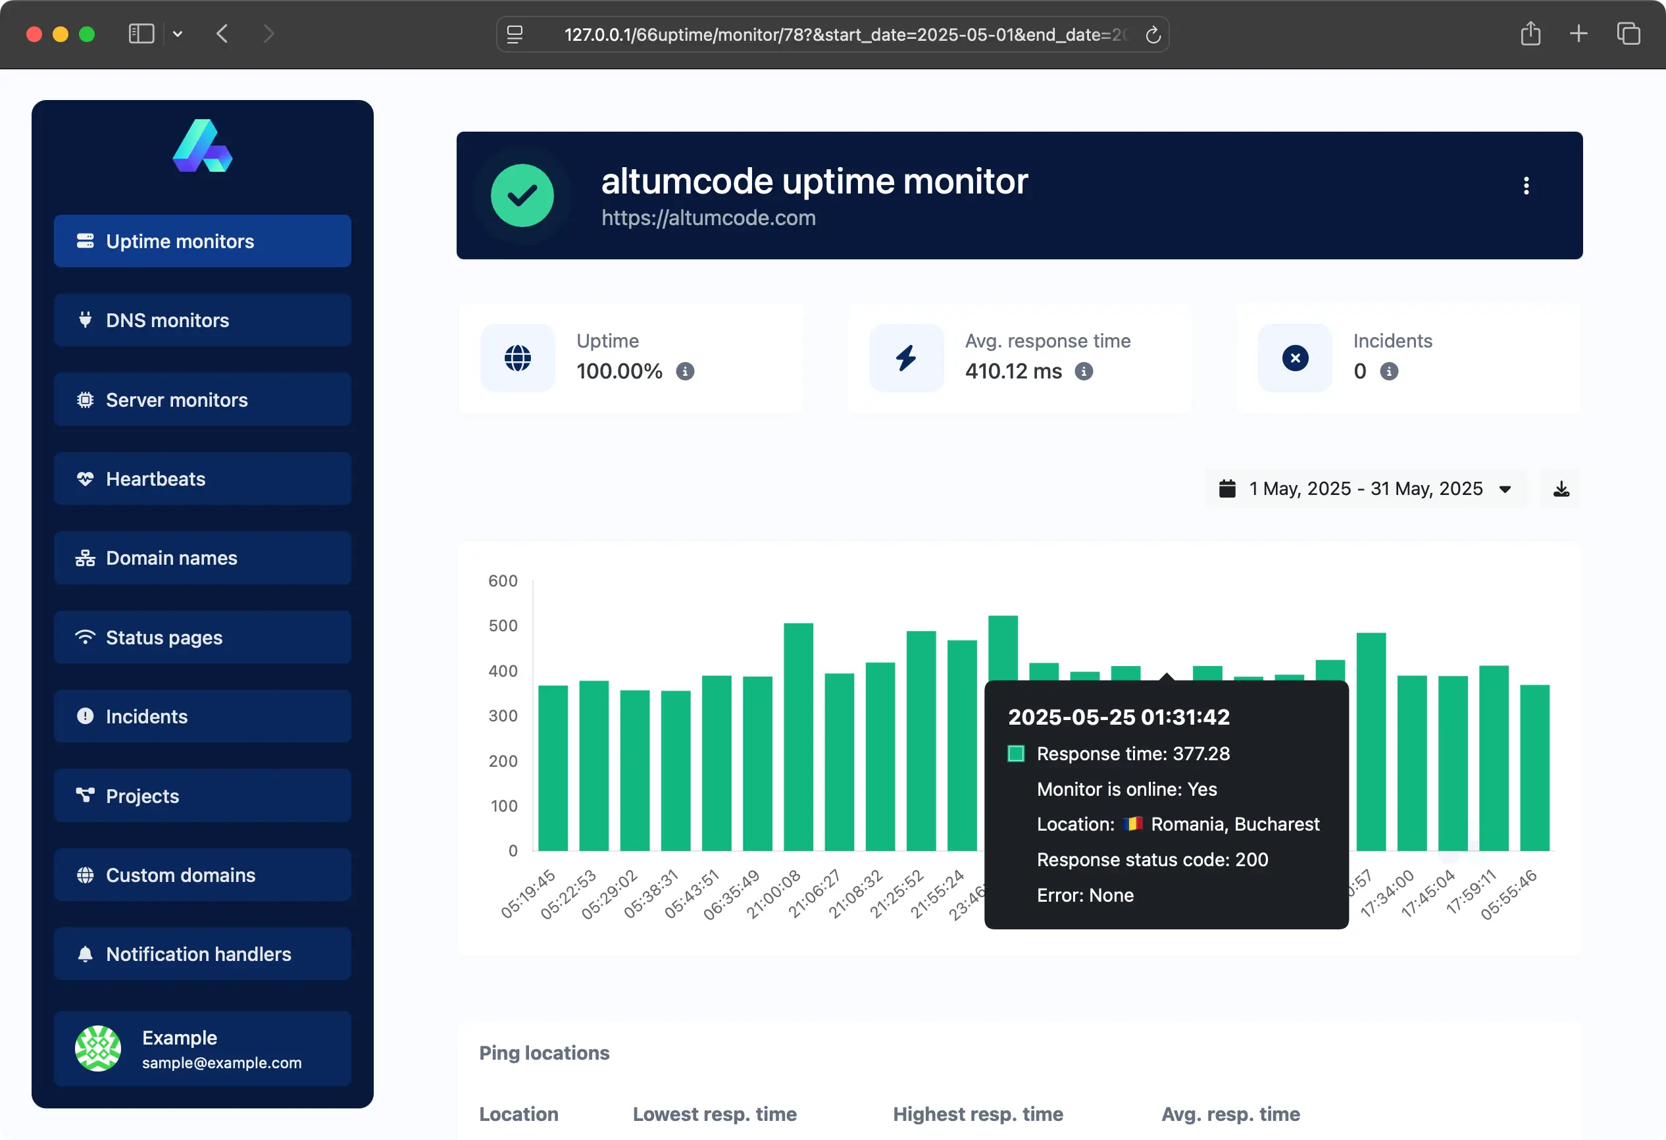The image size is (1666, 1140).
Task: Click the download report icon
Action: (x=1561, y=488)
